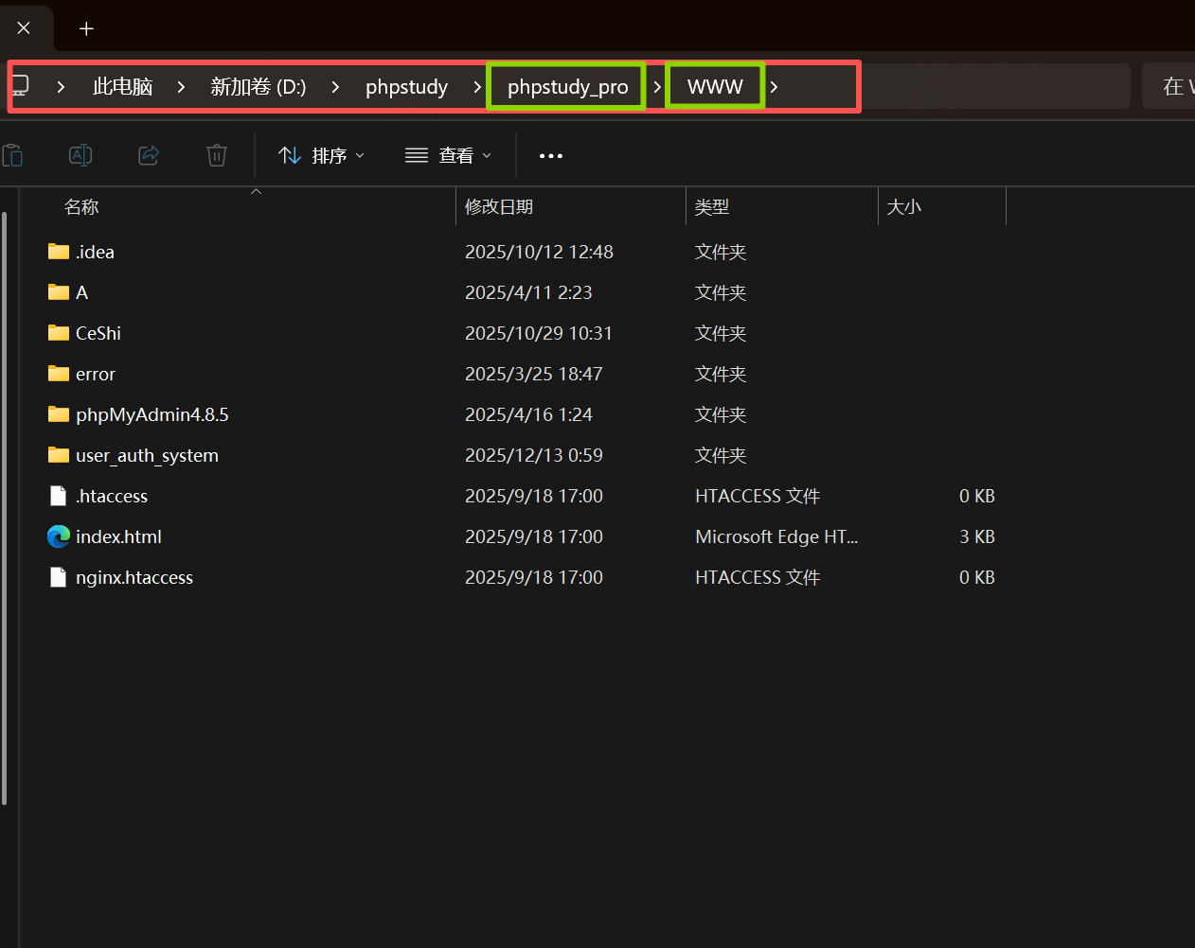
Task: Select the CeShi folder icon
Action: click(x=59, y=333)
